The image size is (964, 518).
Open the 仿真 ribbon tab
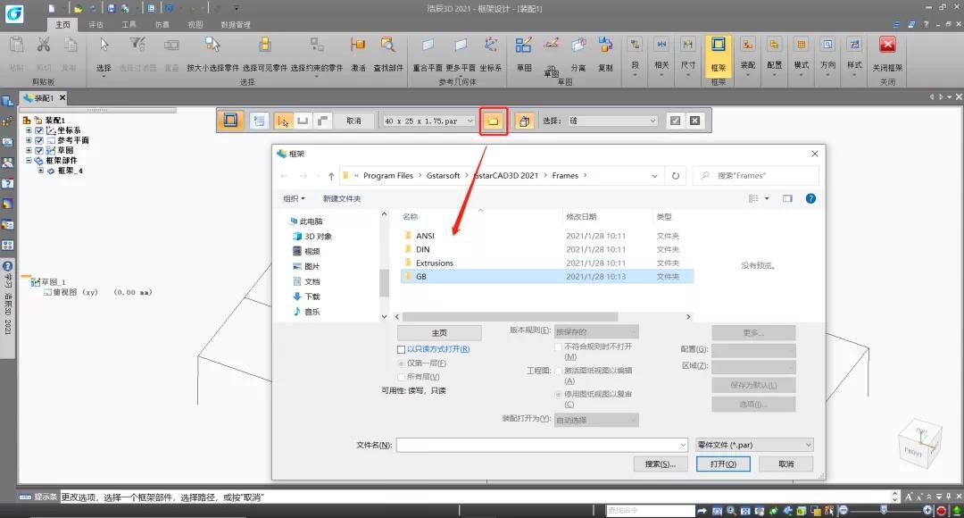[x=162, y=25]
